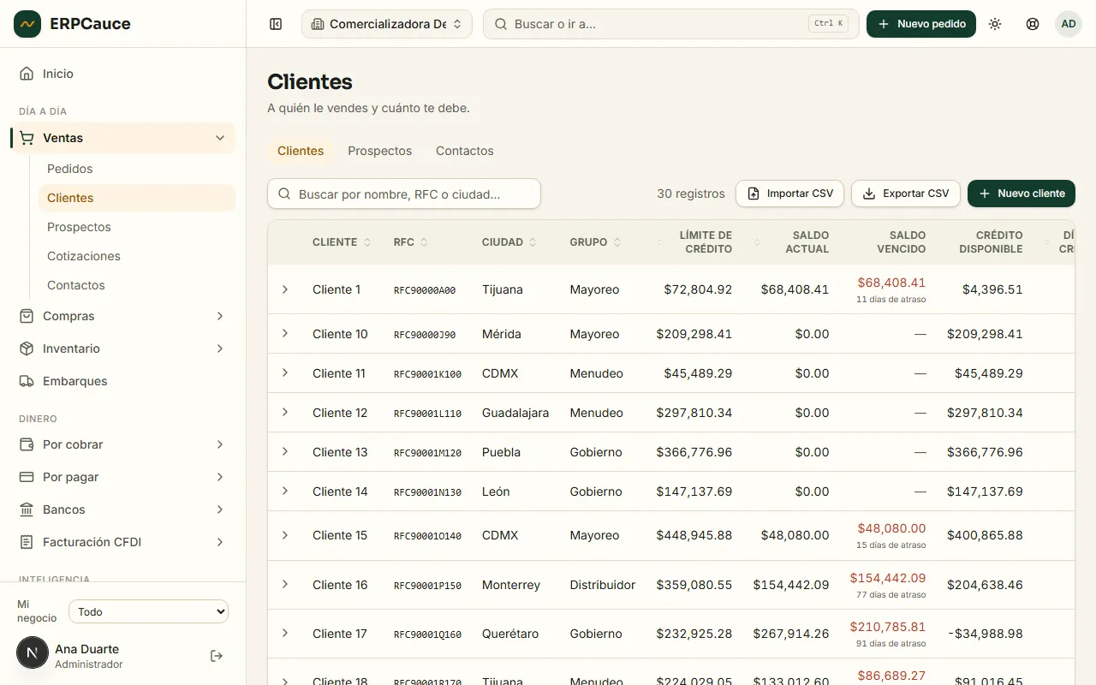The height and width of the screenshot is (685, 1096).
Task: Click the Por pagar card icon
Action: coord(27,477)
